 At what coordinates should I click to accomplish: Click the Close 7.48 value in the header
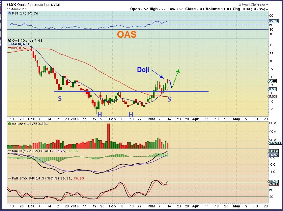(195, 9)
